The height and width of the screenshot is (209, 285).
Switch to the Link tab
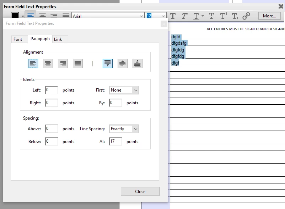tap(58, 39)
